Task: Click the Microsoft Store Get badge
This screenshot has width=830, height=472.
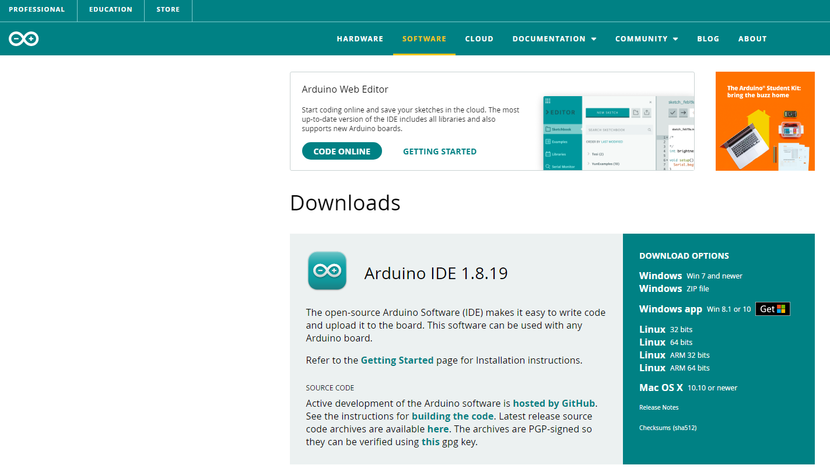Action: click(773, 309)
